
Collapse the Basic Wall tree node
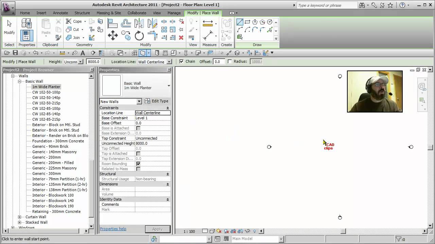click(x=20, y=81)
